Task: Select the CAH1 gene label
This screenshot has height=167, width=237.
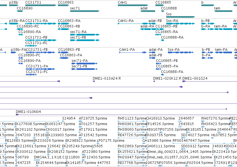Action: coord(122,2)
